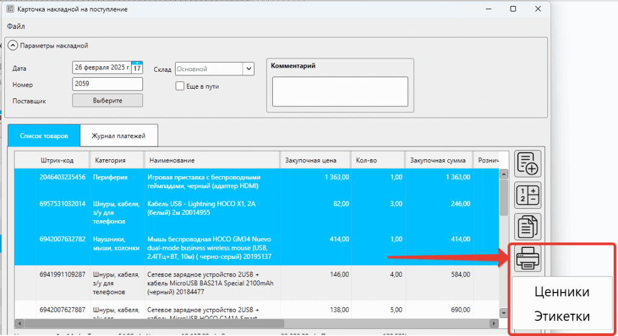618x336 pixels.
Task: Click the printer icon button
Action: click(528, 259)
